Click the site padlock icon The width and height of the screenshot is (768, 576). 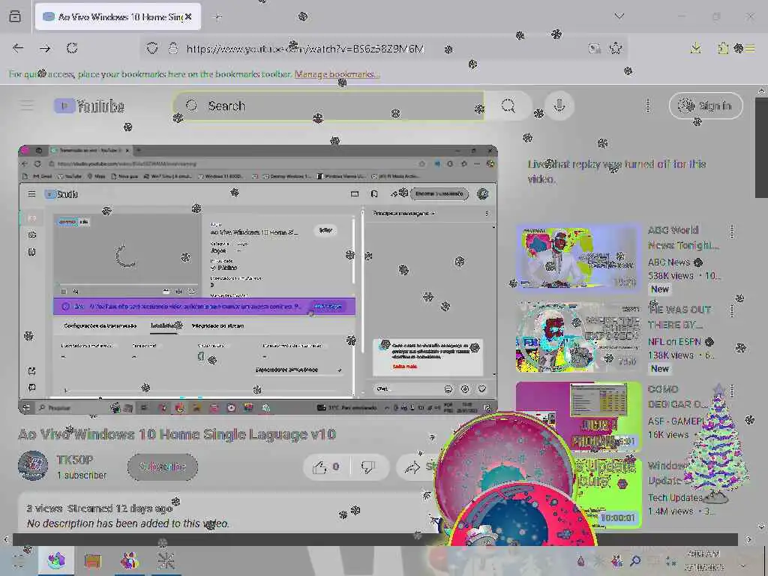173,49
